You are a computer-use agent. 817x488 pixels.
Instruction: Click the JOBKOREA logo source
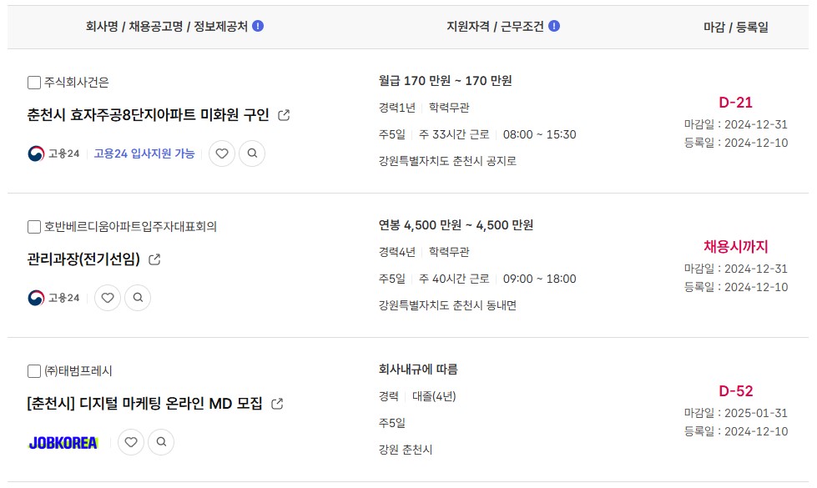coord(63,443)
